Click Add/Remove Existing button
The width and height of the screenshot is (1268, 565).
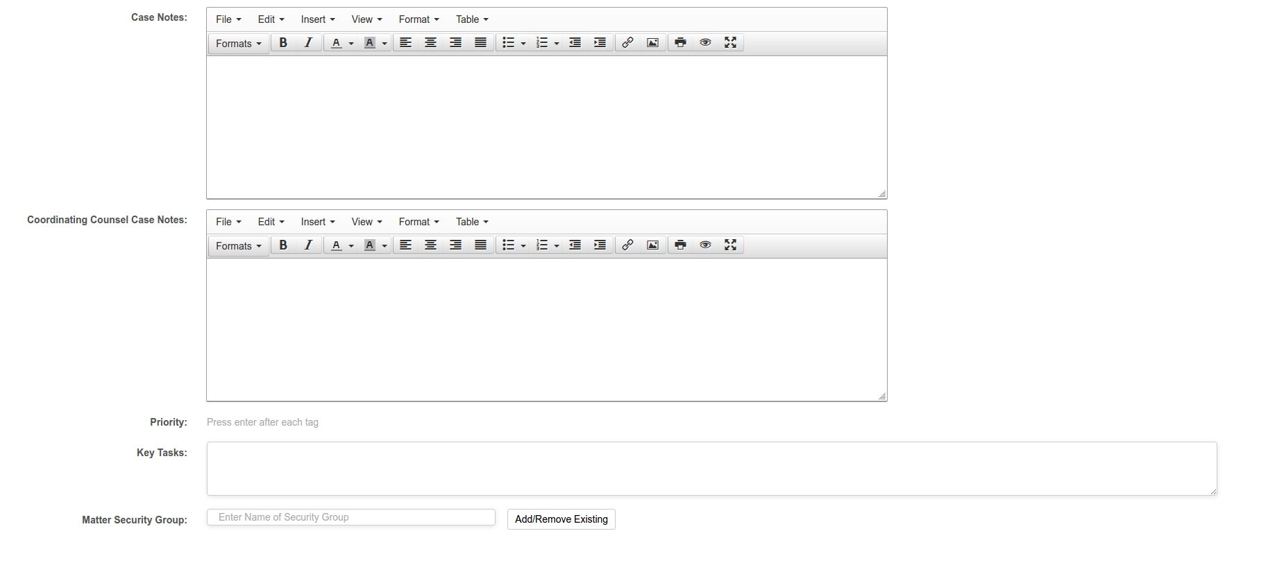click(561, 519)
